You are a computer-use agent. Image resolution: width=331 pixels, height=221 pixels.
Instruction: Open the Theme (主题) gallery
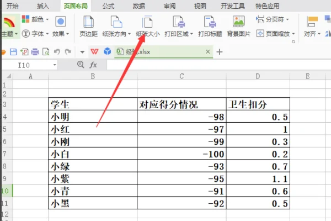point(10,27)
